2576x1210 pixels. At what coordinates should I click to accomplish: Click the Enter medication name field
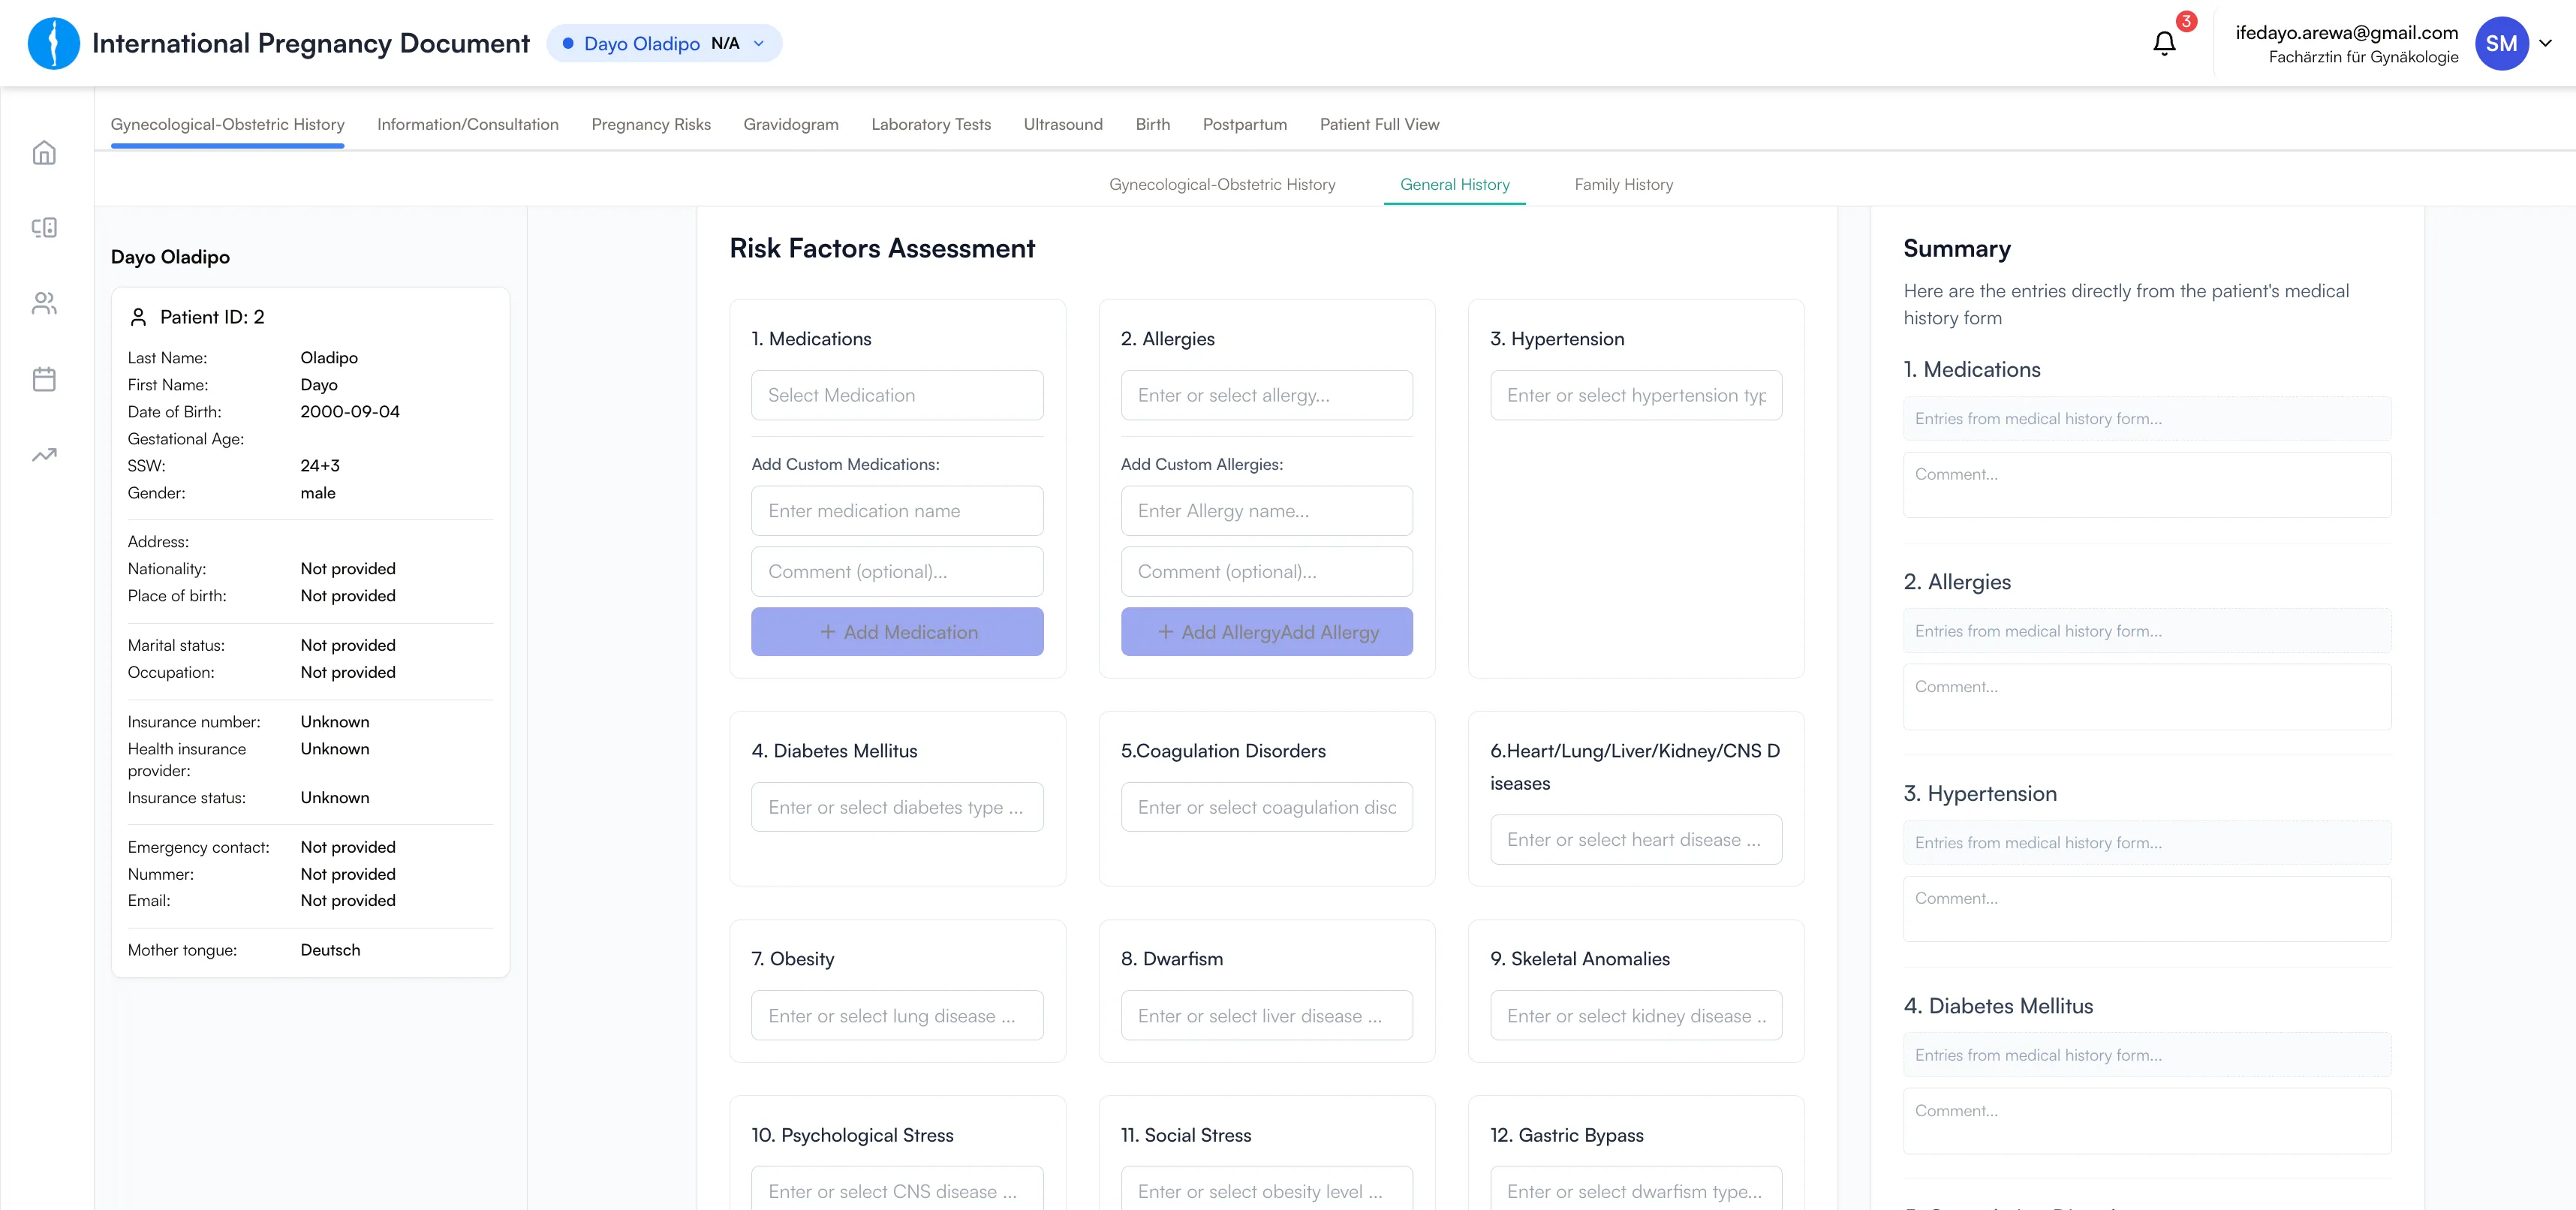[x=897, y=511]
